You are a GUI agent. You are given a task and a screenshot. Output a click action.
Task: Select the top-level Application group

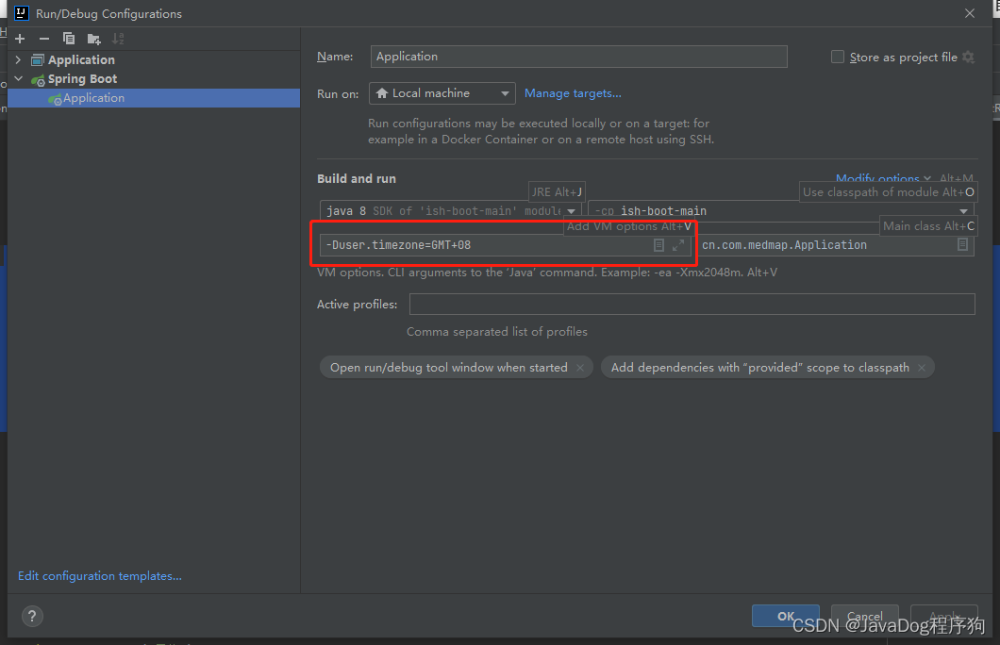click(x=154, y=60)
